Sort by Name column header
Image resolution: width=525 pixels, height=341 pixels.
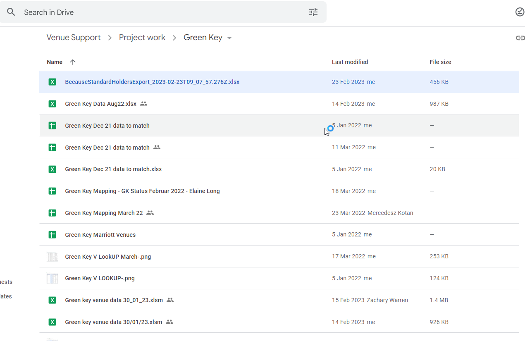pos(55,62)
